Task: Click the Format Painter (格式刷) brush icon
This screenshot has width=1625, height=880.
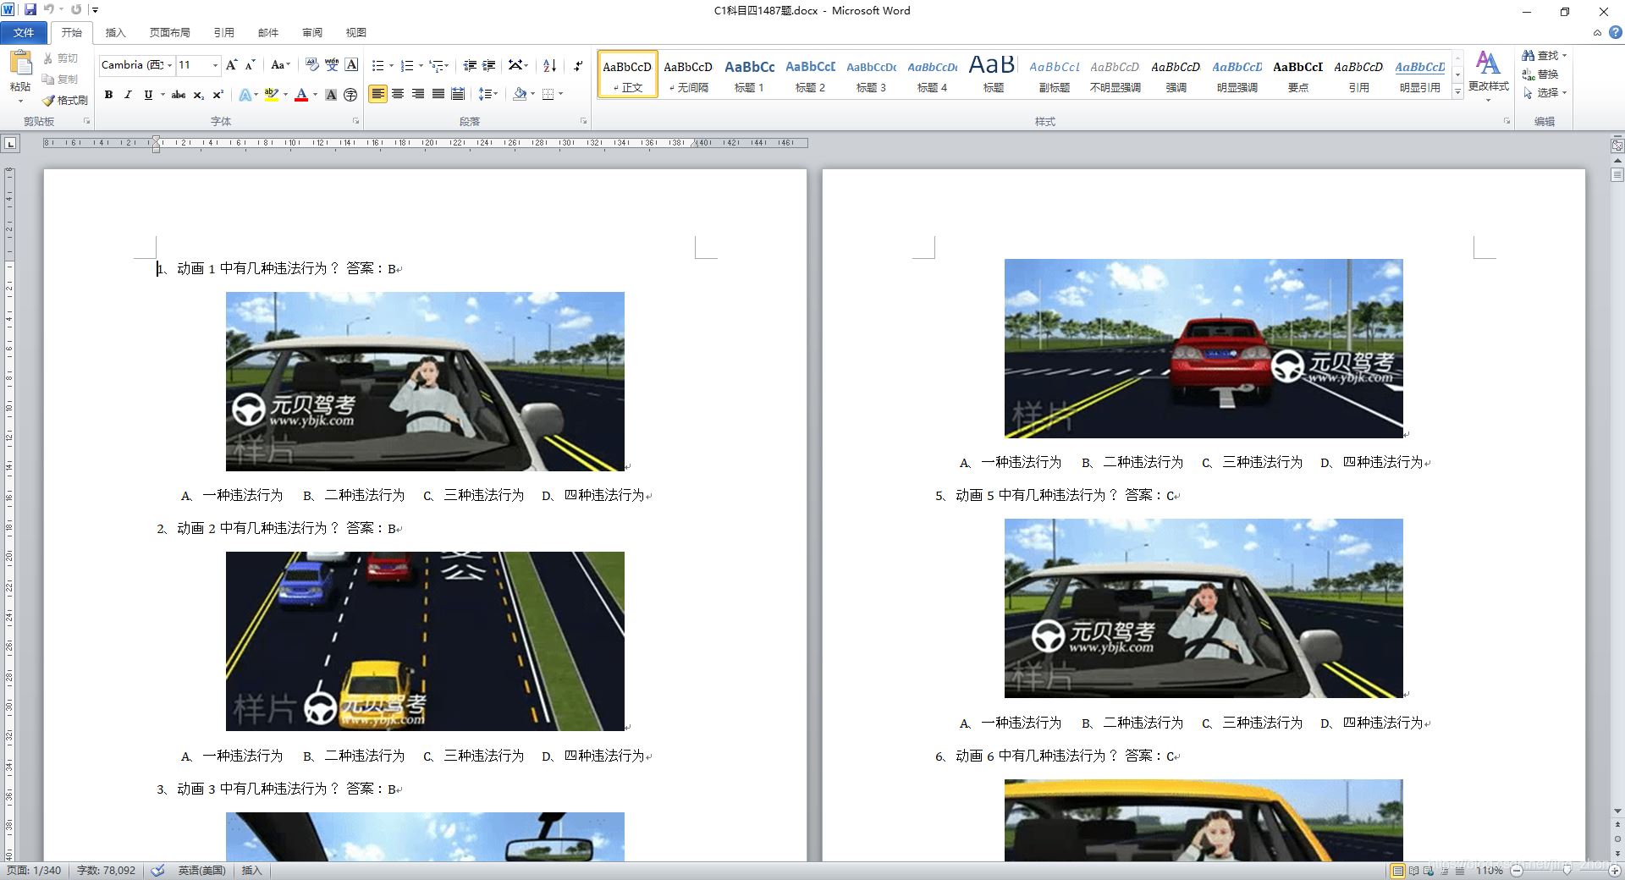Action: tap(49, 100)
